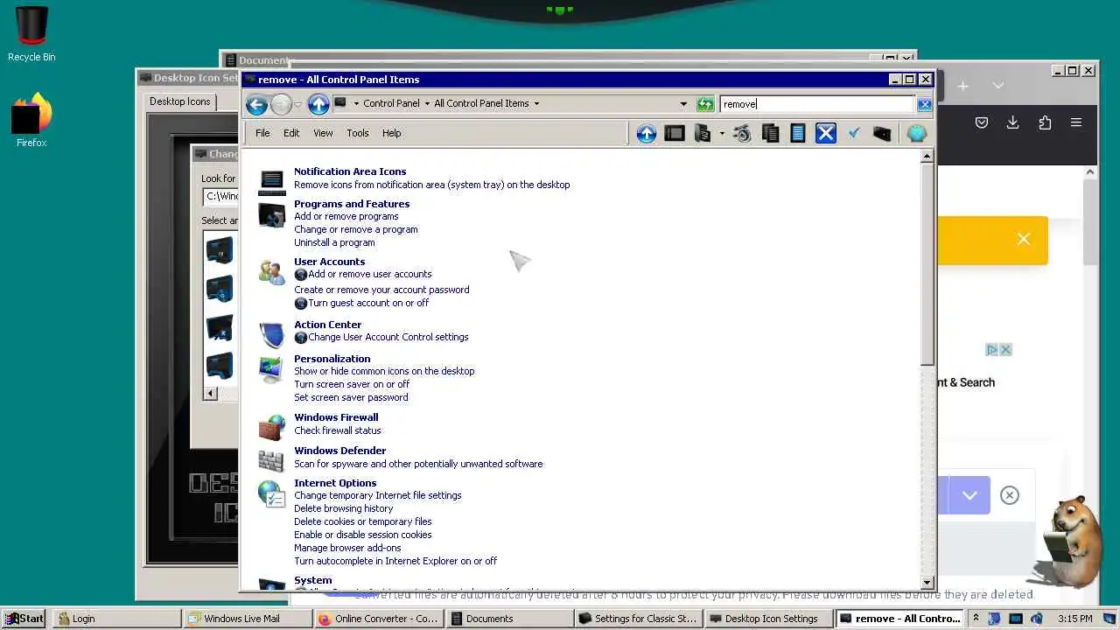Click the Up one level toolbar icon
This screenshot has width=1120, height=630.
(x=646, y=133)
